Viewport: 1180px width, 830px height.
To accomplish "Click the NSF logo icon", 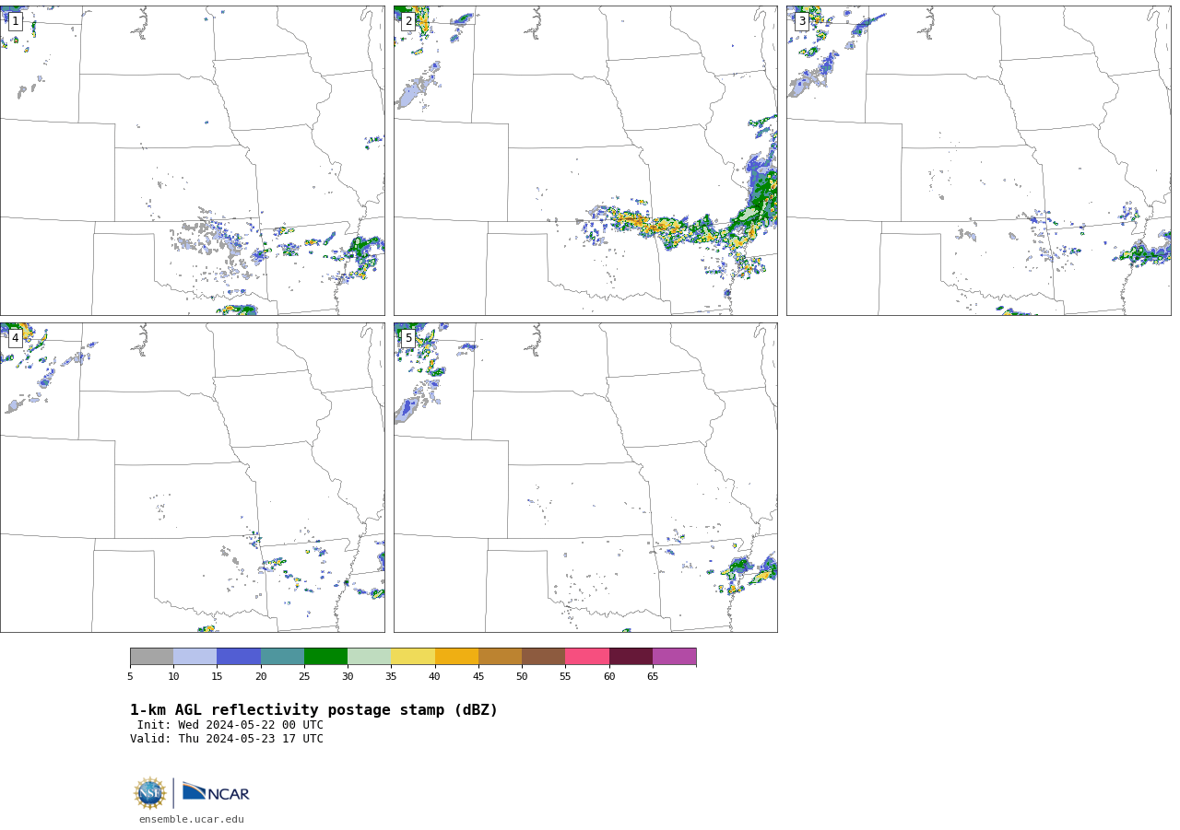I will [150, 793].
